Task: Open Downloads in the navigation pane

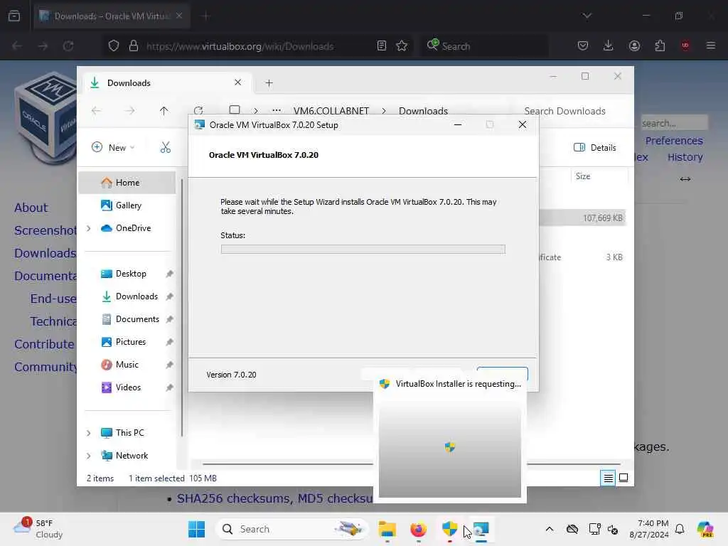Action: [136, 296]
